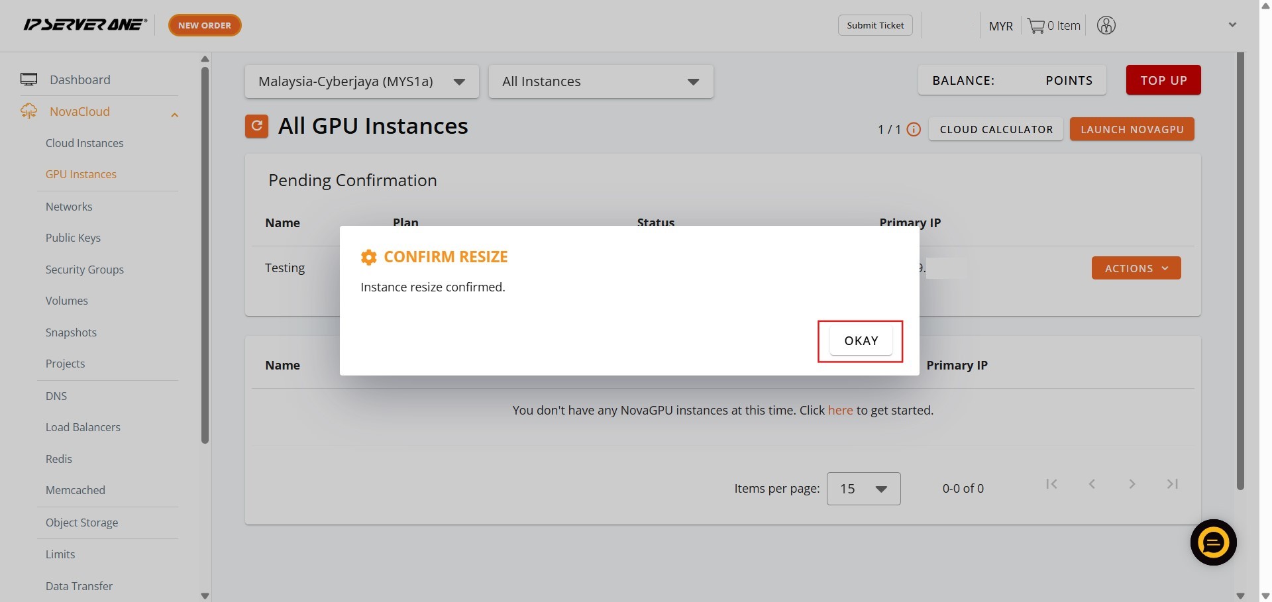1272x602 pixels.
Task: Open the items per page dropdown
Action: pos(863,489)
